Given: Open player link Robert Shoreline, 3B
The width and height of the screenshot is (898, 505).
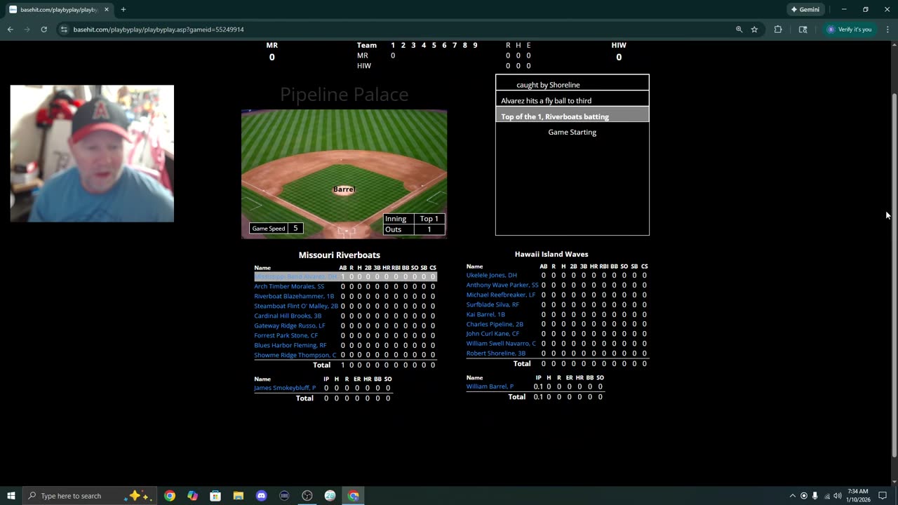Looking at the screenshot, I should pyautogui.click(x=496, y=353).
